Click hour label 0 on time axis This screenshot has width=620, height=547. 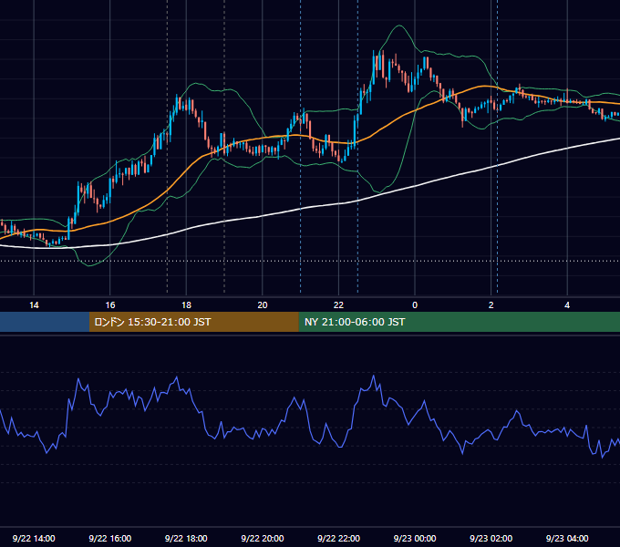415,304
